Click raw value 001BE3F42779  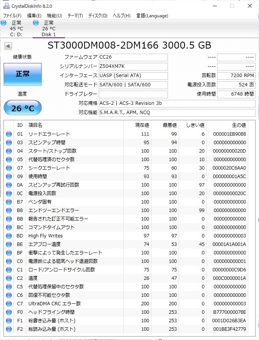click(x=229, y=329)
